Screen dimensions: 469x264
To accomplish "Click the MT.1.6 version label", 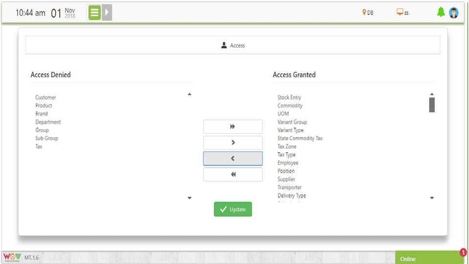I will coord(31,258).
